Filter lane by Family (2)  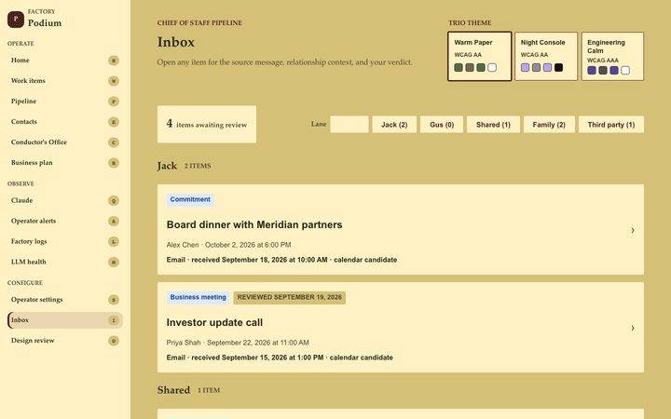pyautogui.click(x=549, y=125)
